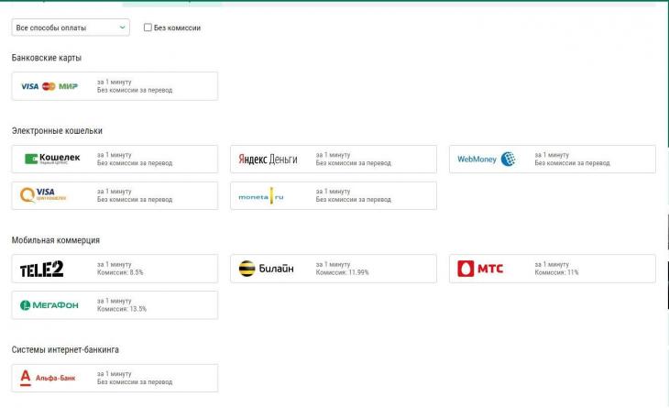This screenshot has width=669, height=408.
Task: Click МегаФон commission 13.5% text
Action: click(x=121, y=309)
